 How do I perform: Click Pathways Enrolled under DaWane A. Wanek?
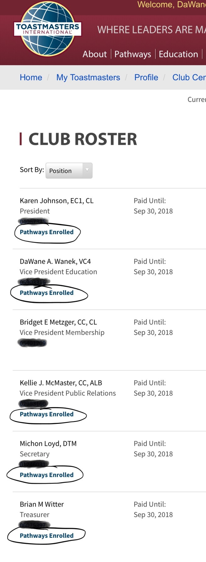pyautogui.click(x=46, y=293)
